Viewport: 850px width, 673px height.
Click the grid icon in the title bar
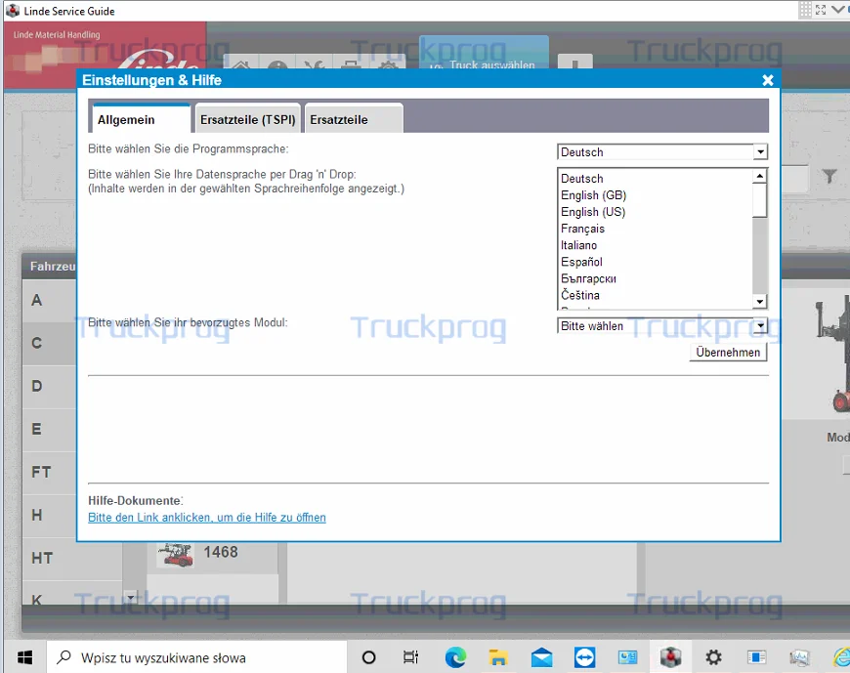coord(806,10)
